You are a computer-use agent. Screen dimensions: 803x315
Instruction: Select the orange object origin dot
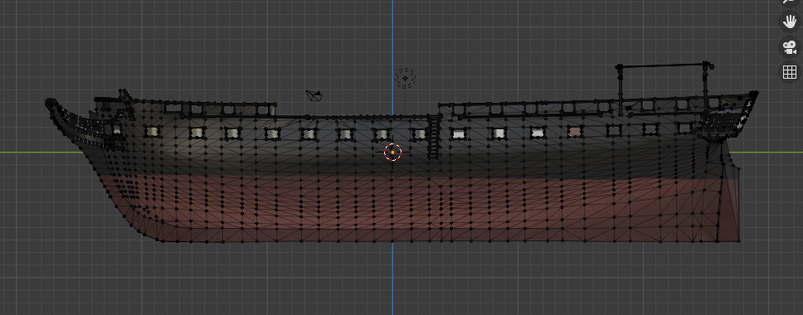[393, 152]
